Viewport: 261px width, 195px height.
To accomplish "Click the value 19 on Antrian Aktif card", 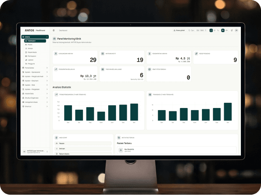I will pos(140,60).
